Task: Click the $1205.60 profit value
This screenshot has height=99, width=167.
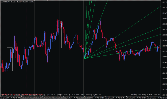Action: [74, 94]
